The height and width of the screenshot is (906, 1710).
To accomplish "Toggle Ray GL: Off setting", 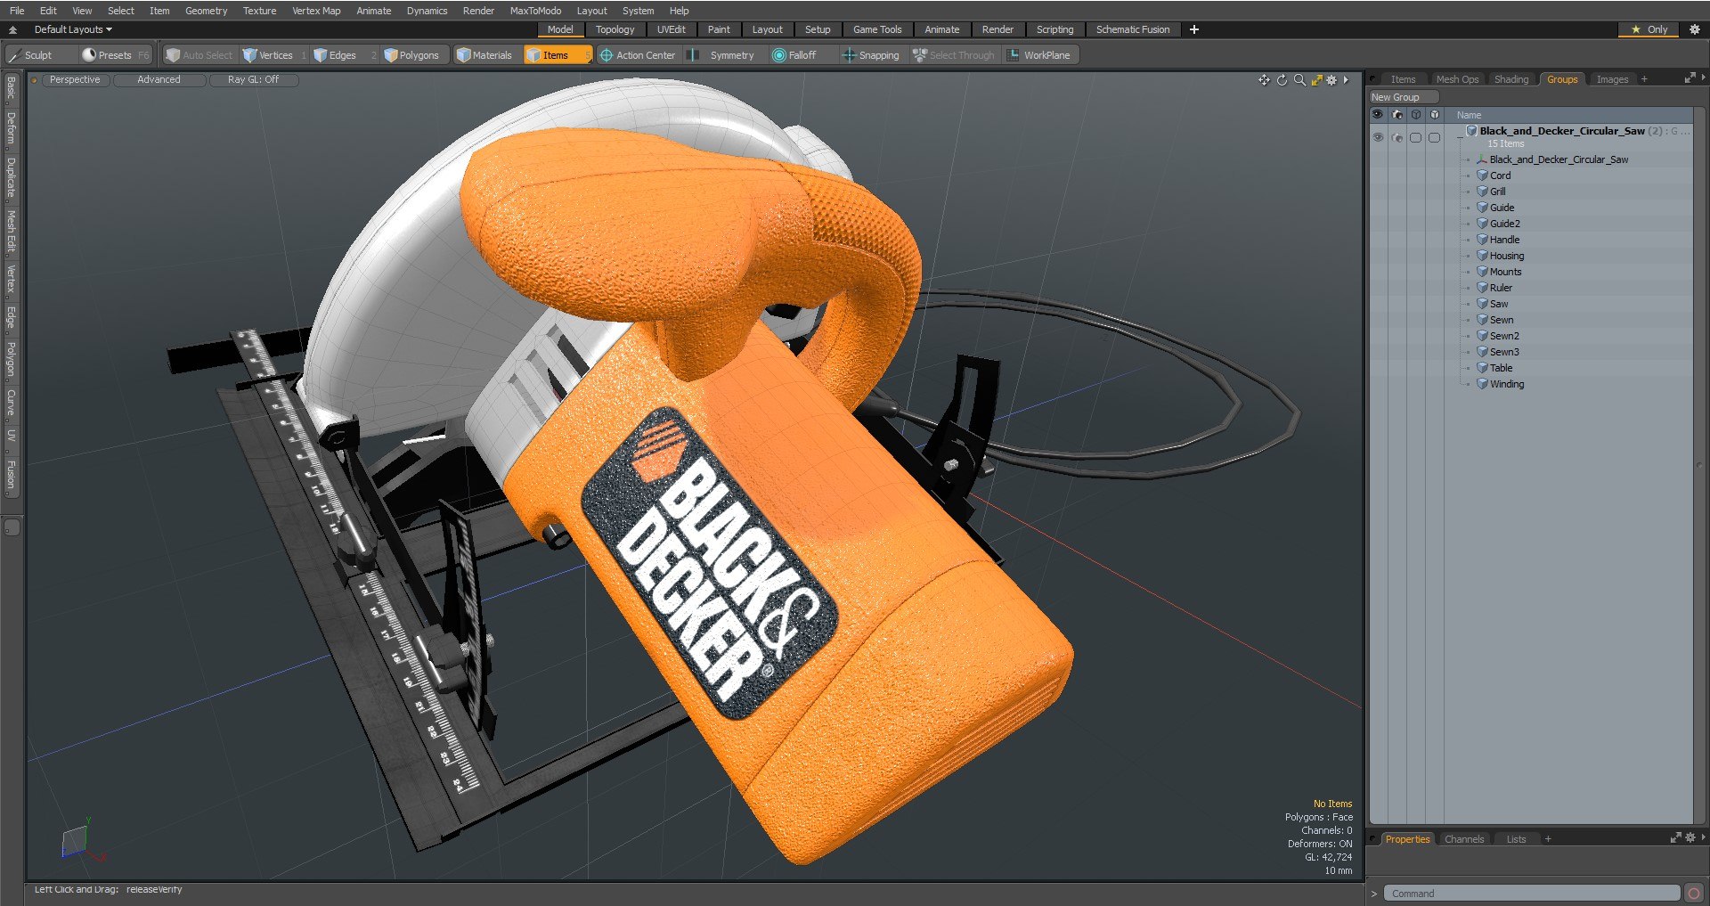I will [253, 80].
